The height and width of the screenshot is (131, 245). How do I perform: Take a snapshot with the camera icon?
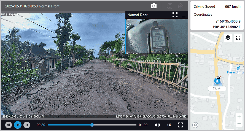154,6
